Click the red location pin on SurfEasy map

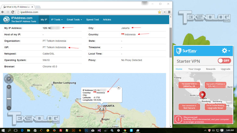pos(202,95)
